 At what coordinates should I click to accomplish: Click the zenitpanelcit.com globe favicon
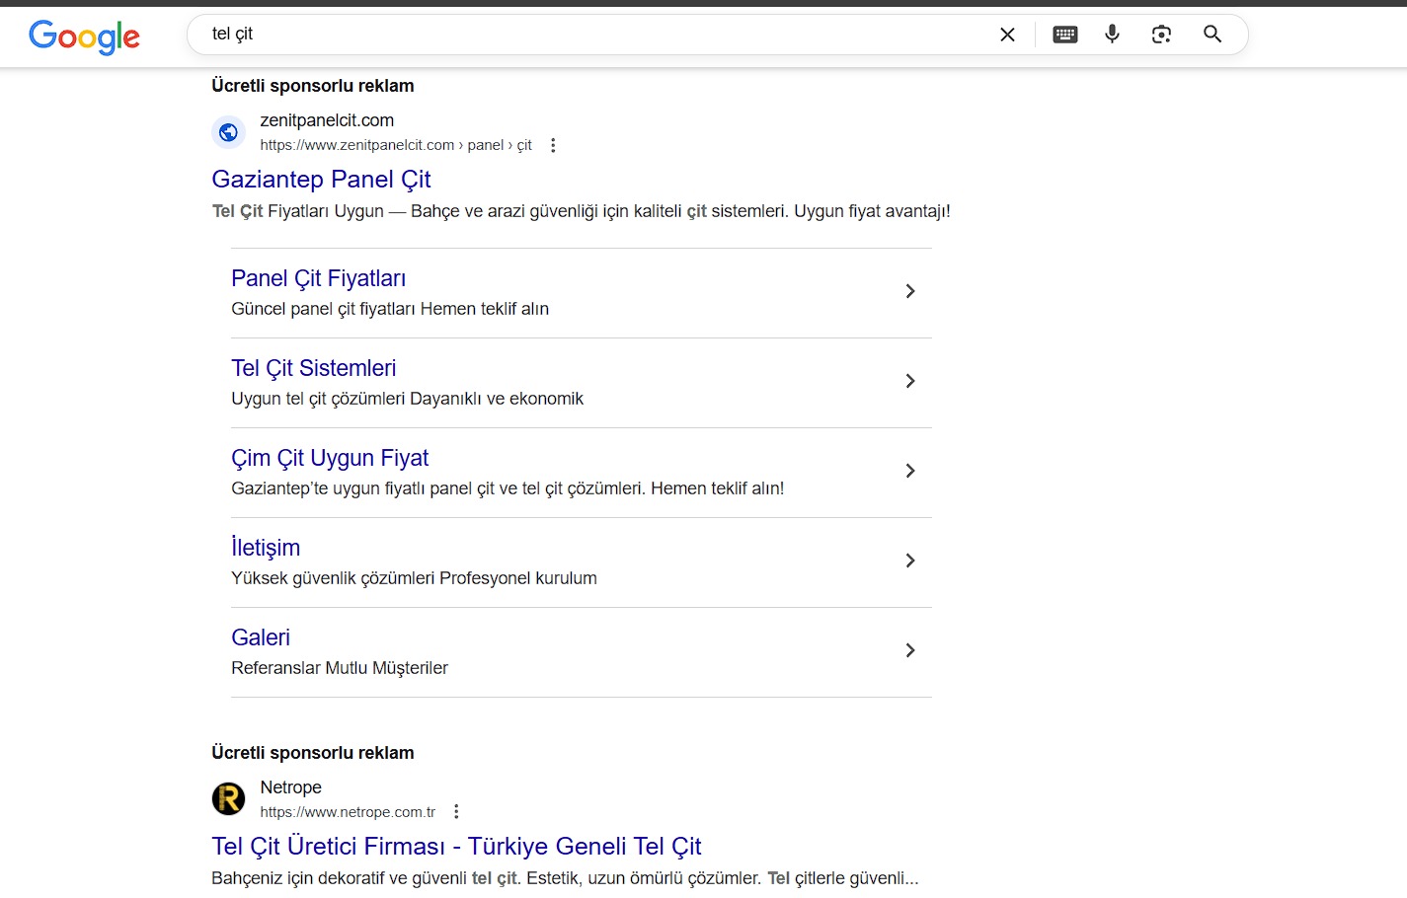tap(228, 132)
